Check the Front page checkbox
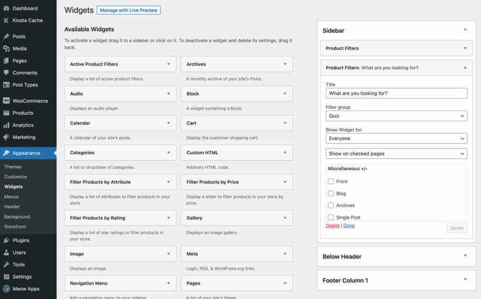 [331, 182]
